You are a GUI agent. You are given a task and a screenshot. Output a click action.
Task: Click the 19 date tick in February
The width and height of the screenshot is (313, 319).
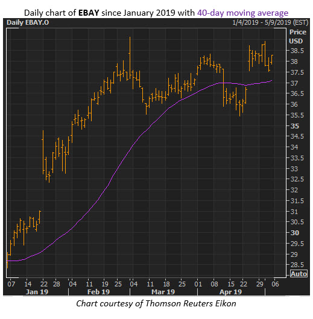pyautogui.click(x=104, y=284)
